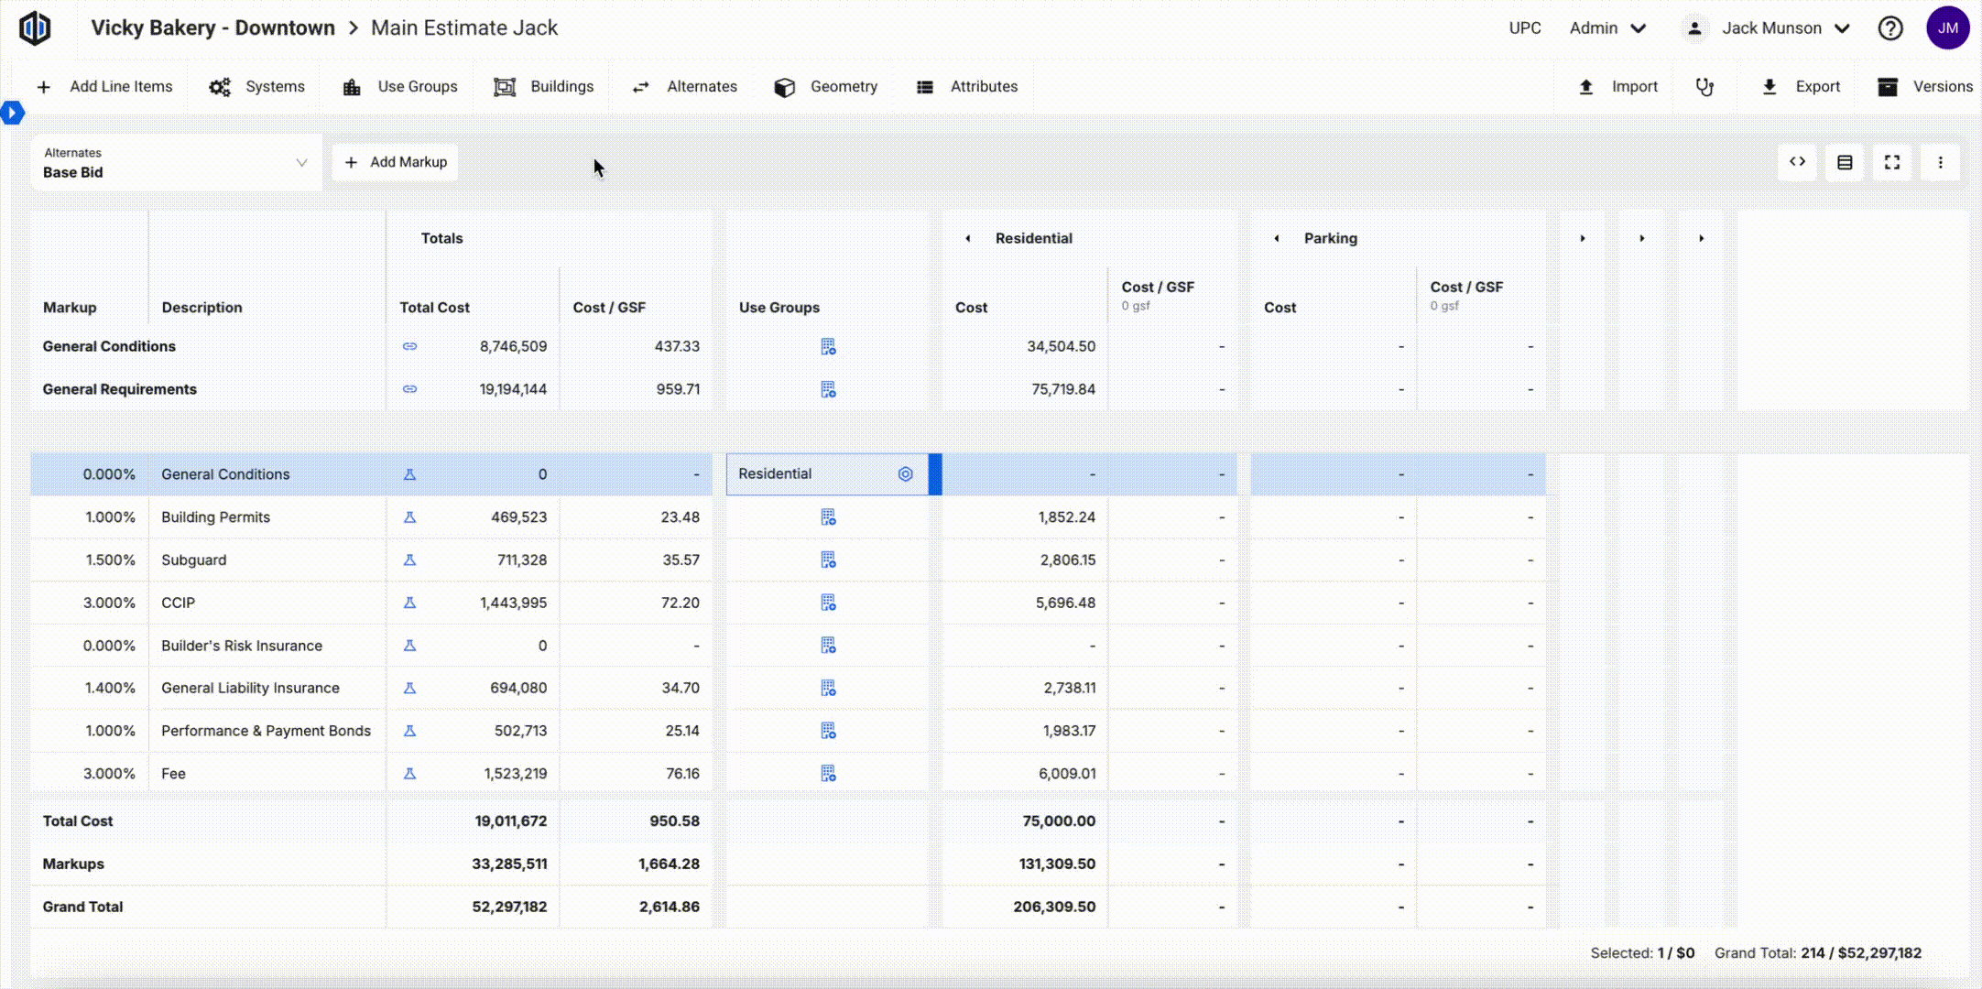This screenshot has height=989, width=1982.
Task: Open the help question mark icon
Action: [x=1889, y=28]
